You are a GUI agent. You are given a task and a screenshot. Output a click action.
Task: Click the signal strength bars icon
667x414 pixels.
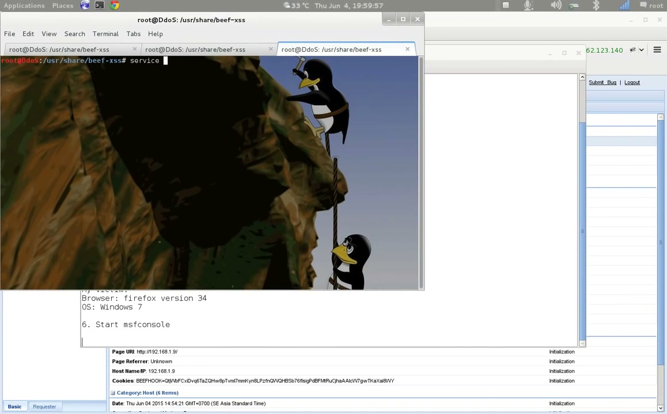tap(624, 5)
